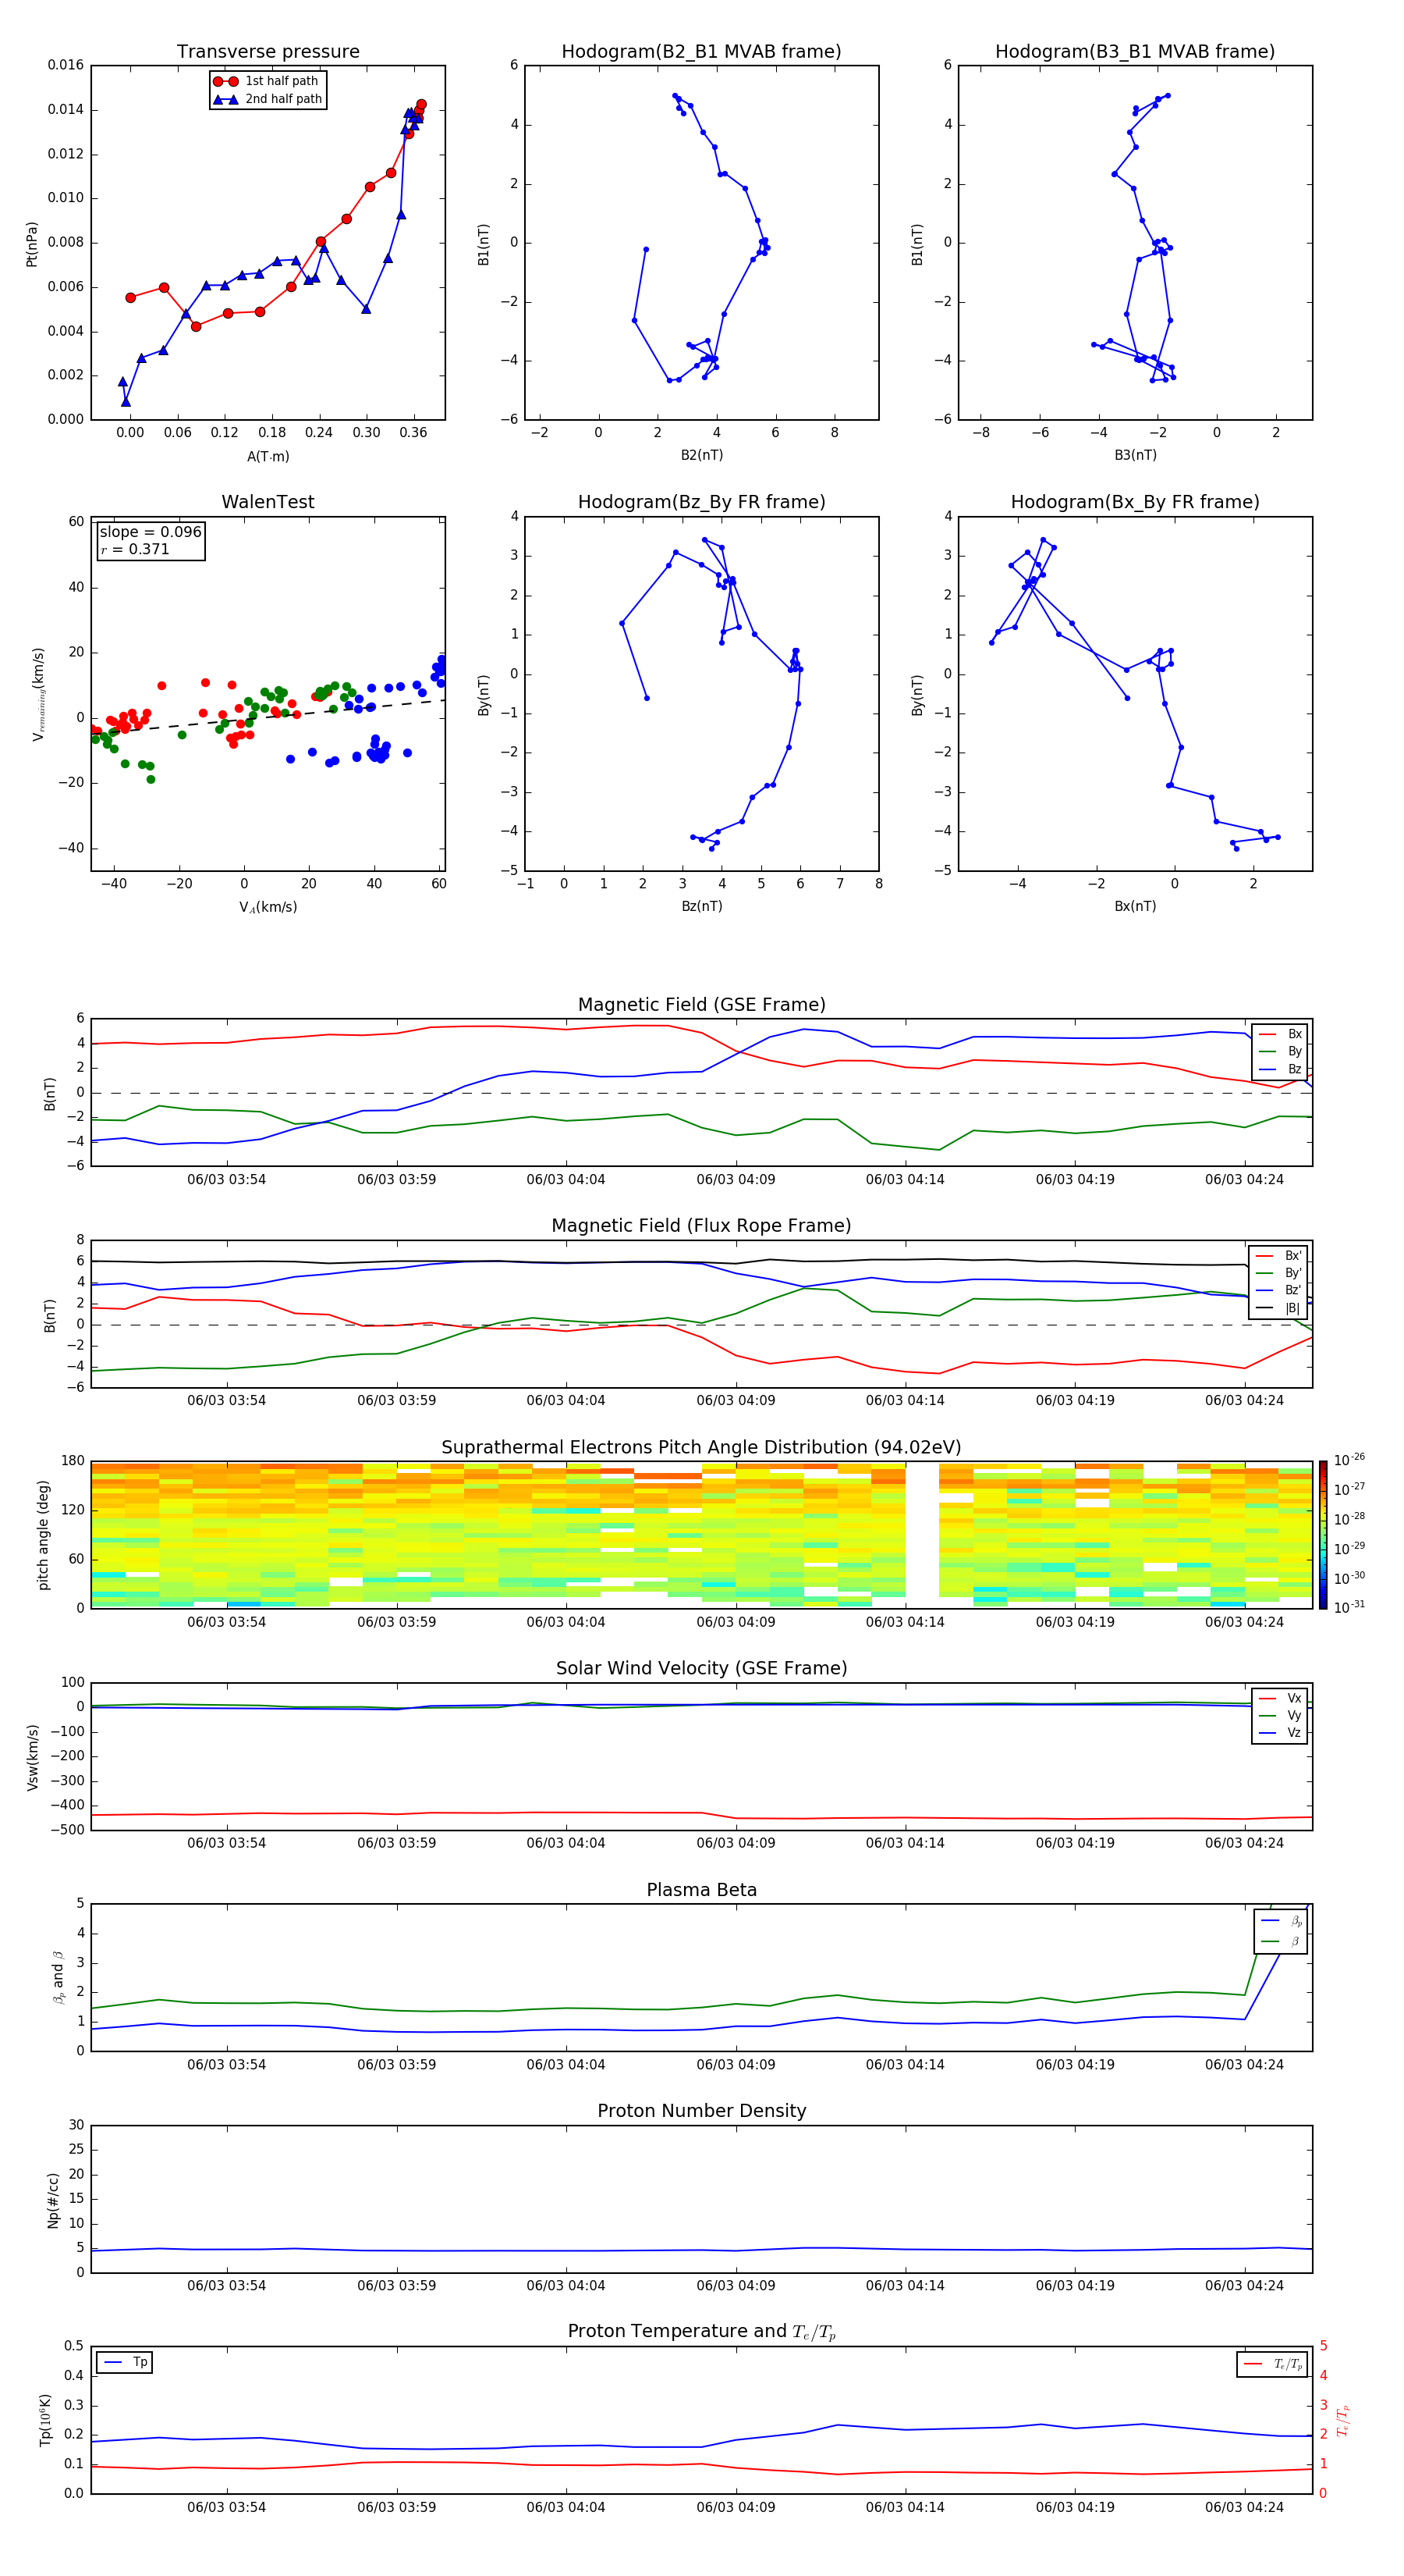This screenshot has width=1404, height=2576.
Task: Click the 'B3(nT)' x-axis label
Action: click(x=1135, y=455)
